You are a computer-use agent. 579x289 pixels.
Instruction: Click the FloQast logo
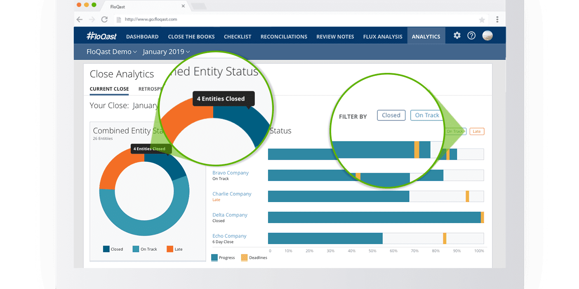click(x=101, y=36)
